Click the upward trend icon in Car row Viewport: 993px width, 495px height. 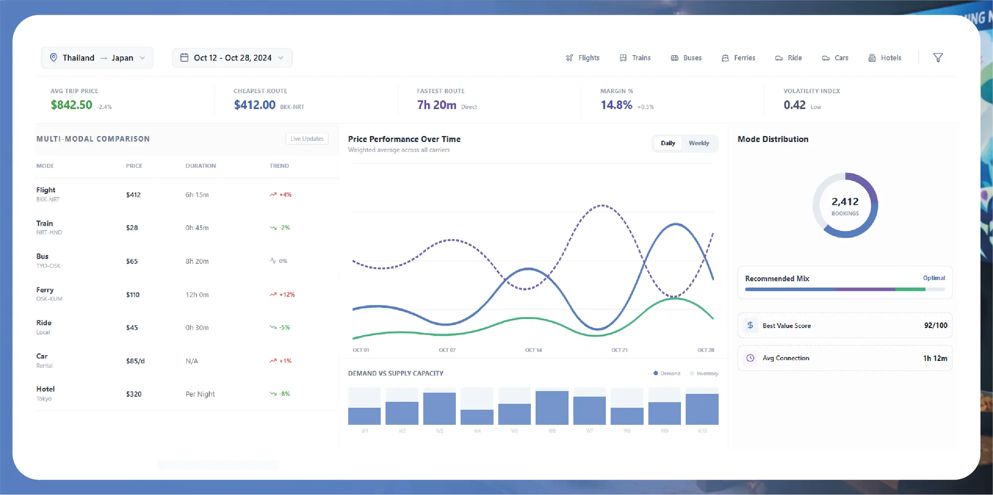(x=273, y=361)
